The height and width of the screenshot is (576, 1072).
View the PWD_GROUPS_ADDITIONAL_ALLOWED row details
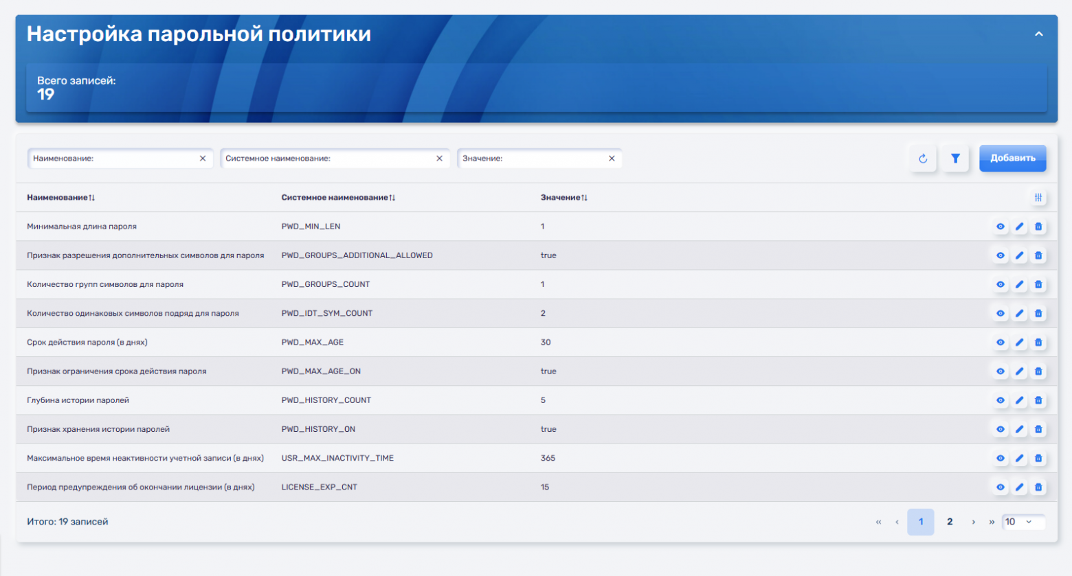tap(1001, 255)
